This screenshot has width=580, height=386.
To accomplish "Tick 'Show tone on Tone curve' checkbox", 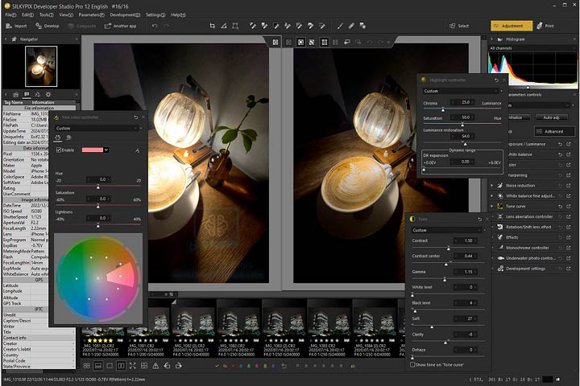I will pos(412,364).
